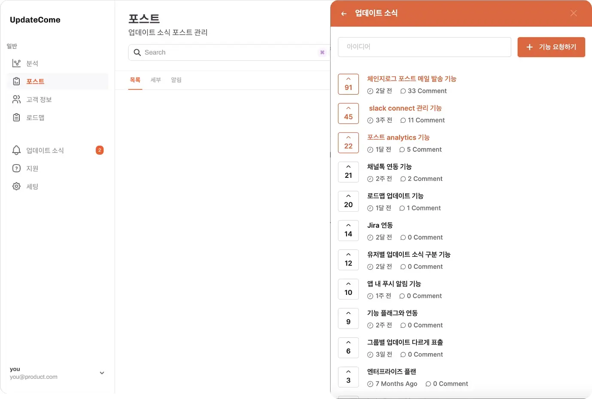Open the 포스트 analytics 기능 link
Screen dimensions: 592x399
tap(398, 138)
